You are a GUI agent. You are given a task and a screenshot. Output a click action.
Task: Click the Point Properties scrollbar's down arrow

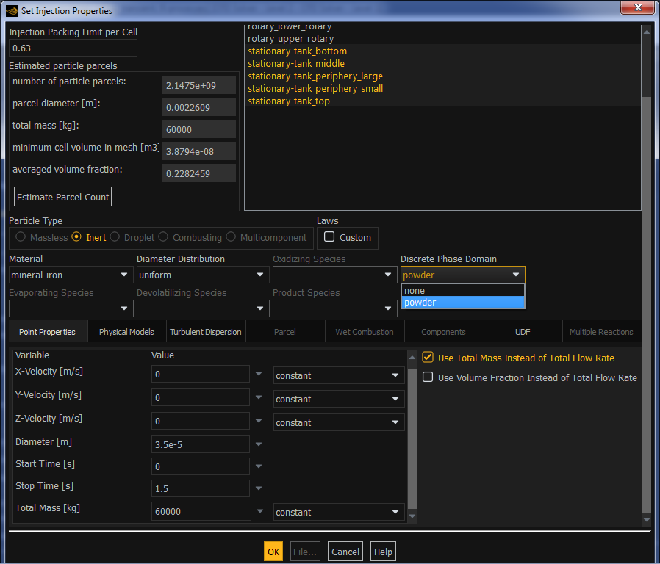pyautogui.click(x=412, y=516)
